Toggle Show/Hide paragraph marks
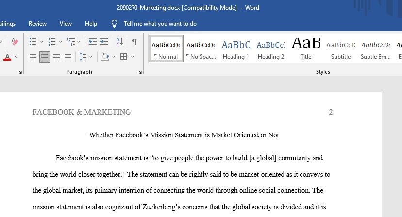The height and width of the screenshot is (217, 402). point(134,42)
